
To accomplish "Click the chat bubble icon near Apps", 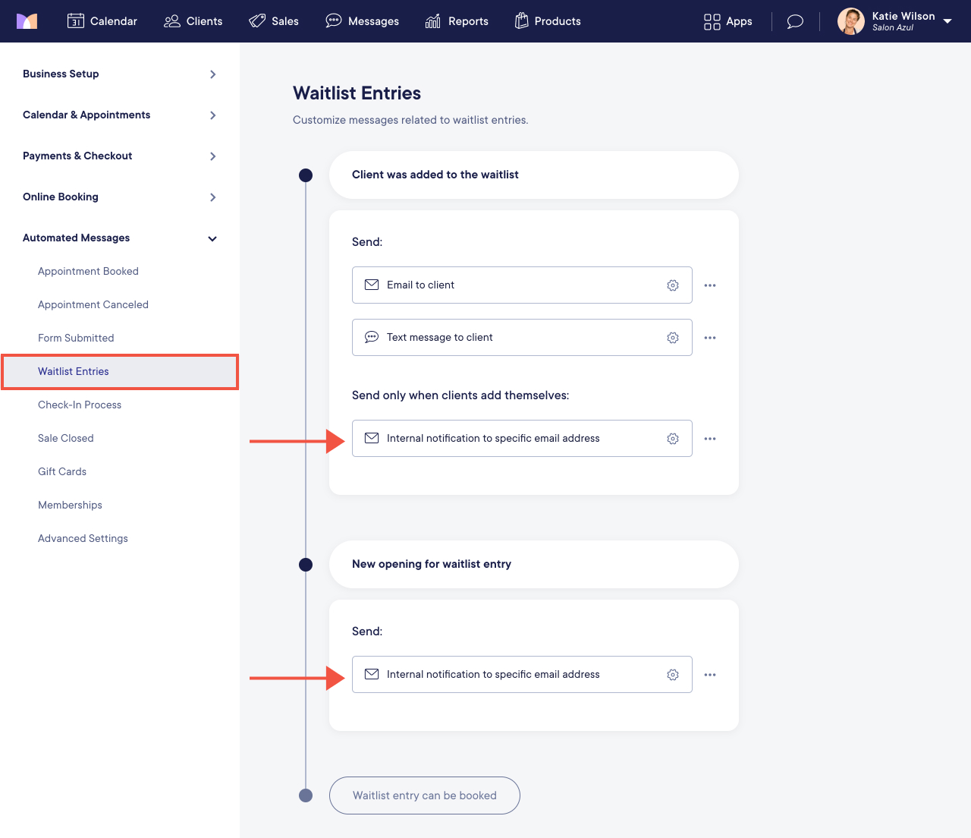I will pyautogui.click(x=794, y=21).
